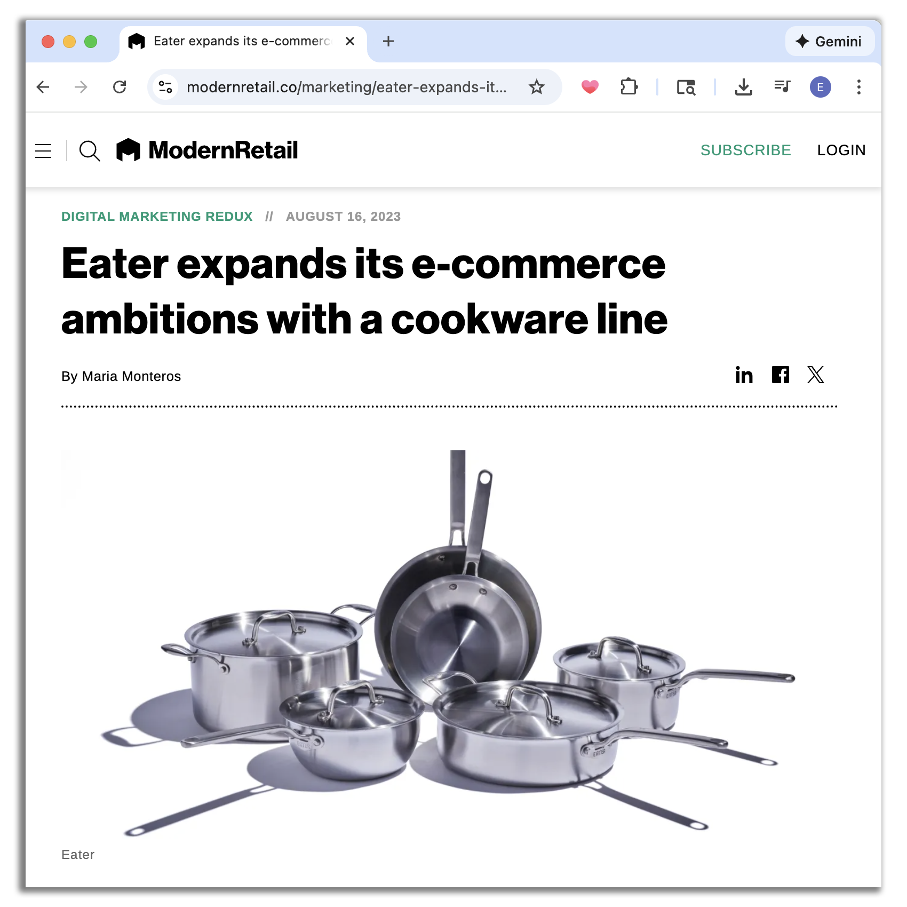Click the SUBSCRIBE link
The width and height of the screenshot is (907, 907).
pyautogui.click(x=745, y=150)
